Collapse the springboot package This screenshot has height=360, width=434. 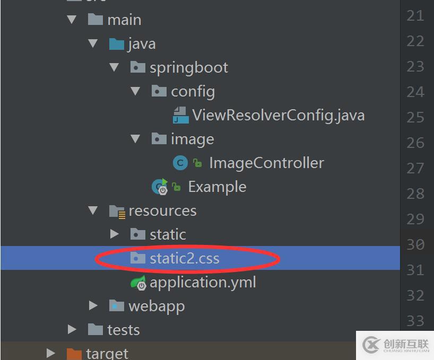coord(115,67)
